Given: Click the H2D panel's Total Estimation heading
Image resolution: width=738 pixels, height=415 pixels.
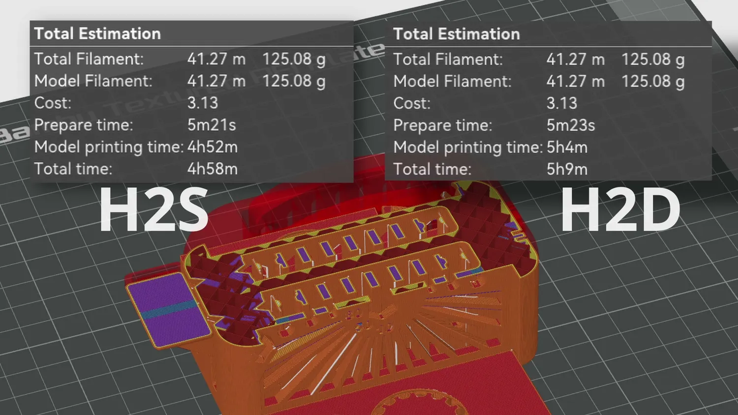Looking at the screenshot, I should [457, 34].
